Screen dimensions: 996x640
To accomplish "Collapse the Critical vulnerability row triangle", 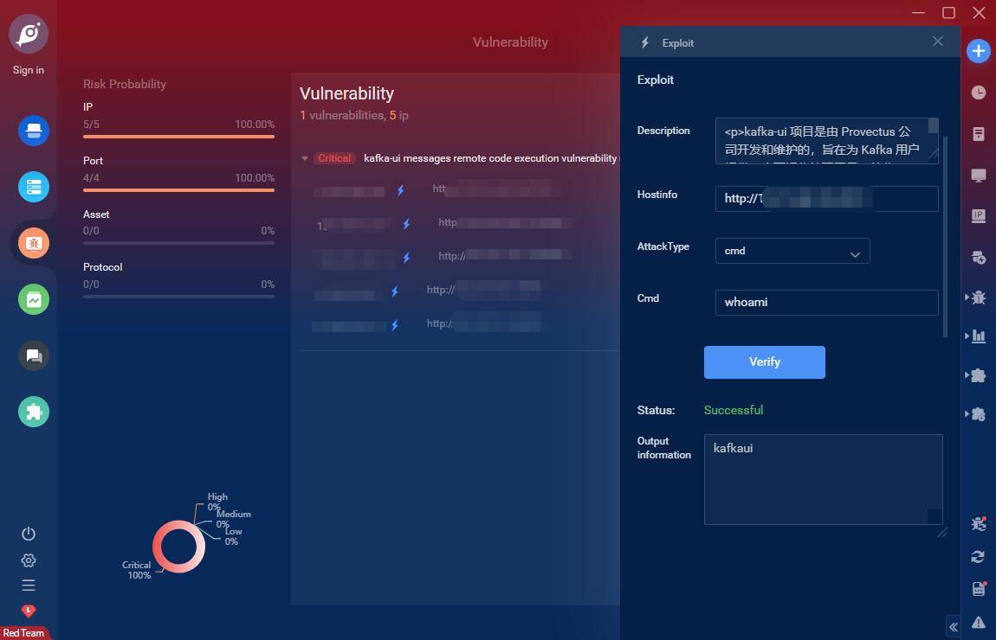I will (x=305, y=158).
